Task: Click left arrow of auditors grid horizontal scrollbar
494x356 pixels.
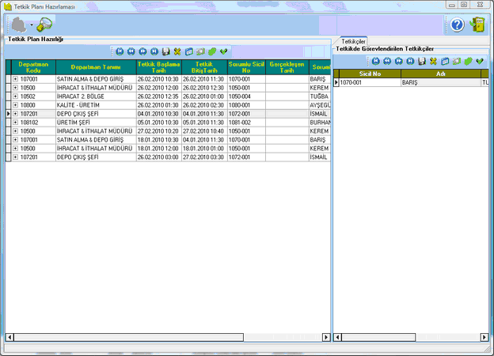Action: click(x=337, y=338)
